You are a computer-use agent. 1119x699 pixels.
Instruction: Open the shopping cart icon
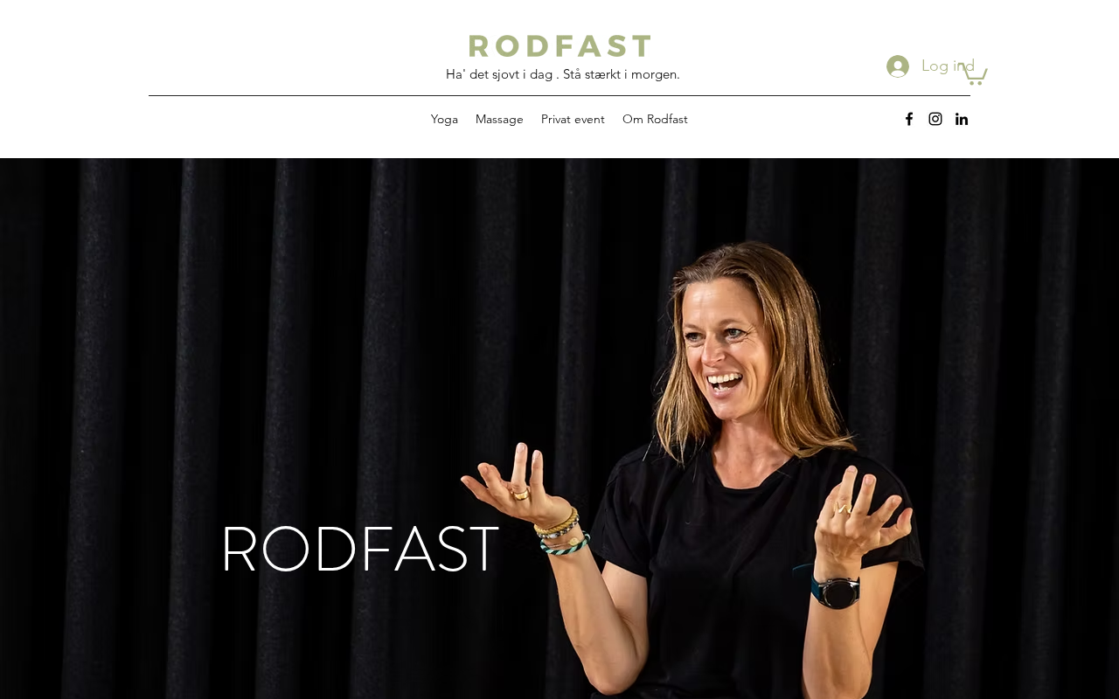click(973, 74)
